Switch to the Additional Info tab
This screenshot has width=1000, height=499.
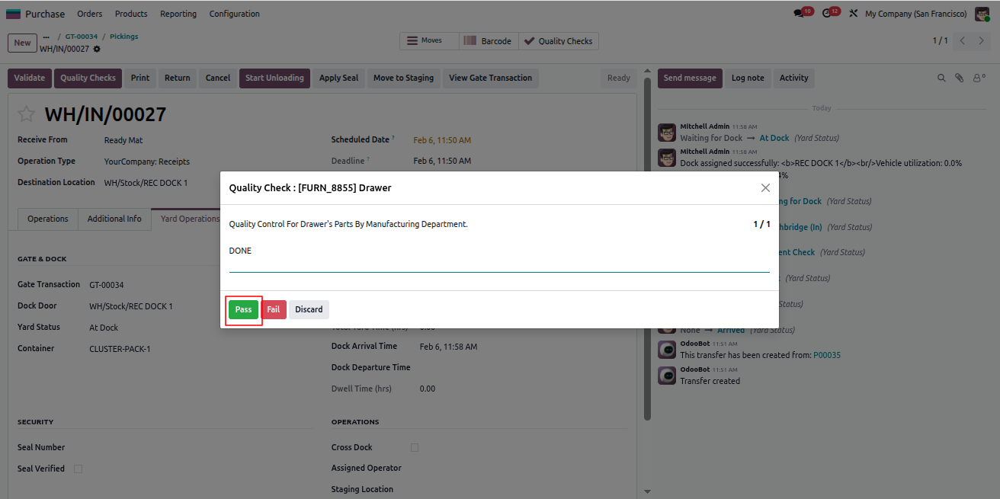click(114, 219)
